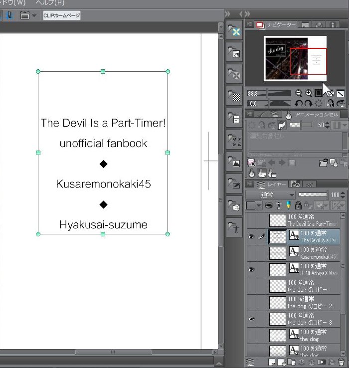Click the canvas horizontal scrollbar thumb
This screenshot has height=368, width=349.
113,352
